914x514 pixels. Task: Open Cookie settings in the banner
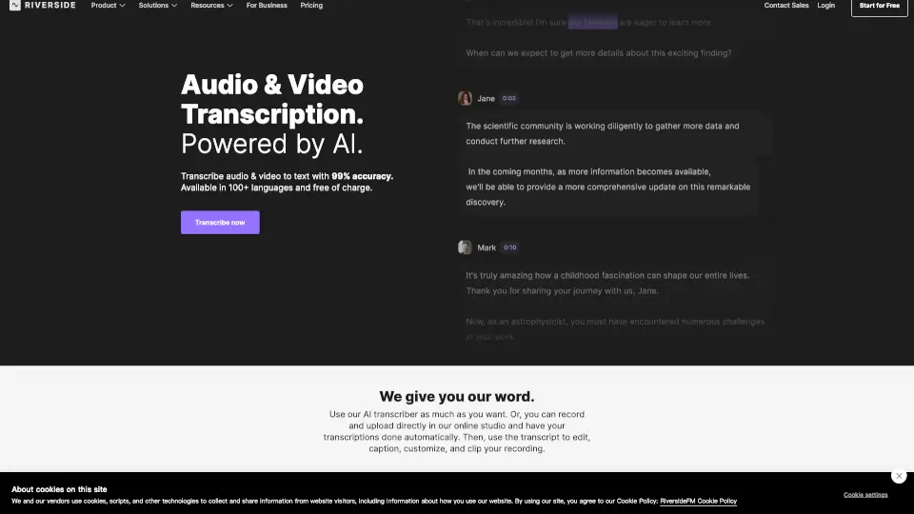click(865, 495)
